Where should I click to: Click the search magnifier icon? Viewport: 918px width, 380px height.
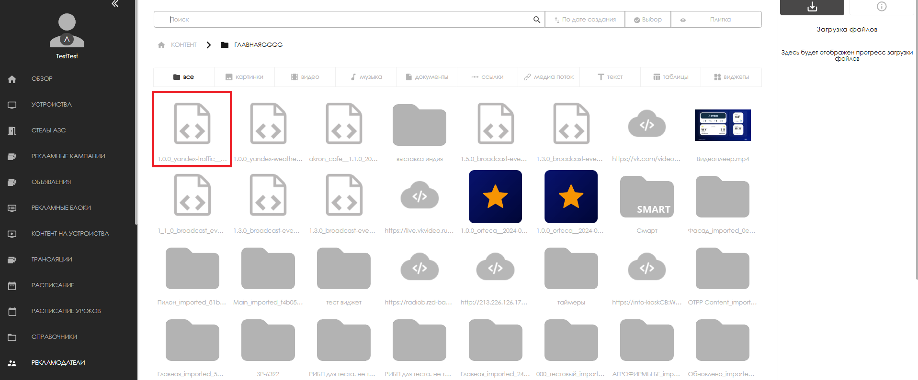[536, 20]
